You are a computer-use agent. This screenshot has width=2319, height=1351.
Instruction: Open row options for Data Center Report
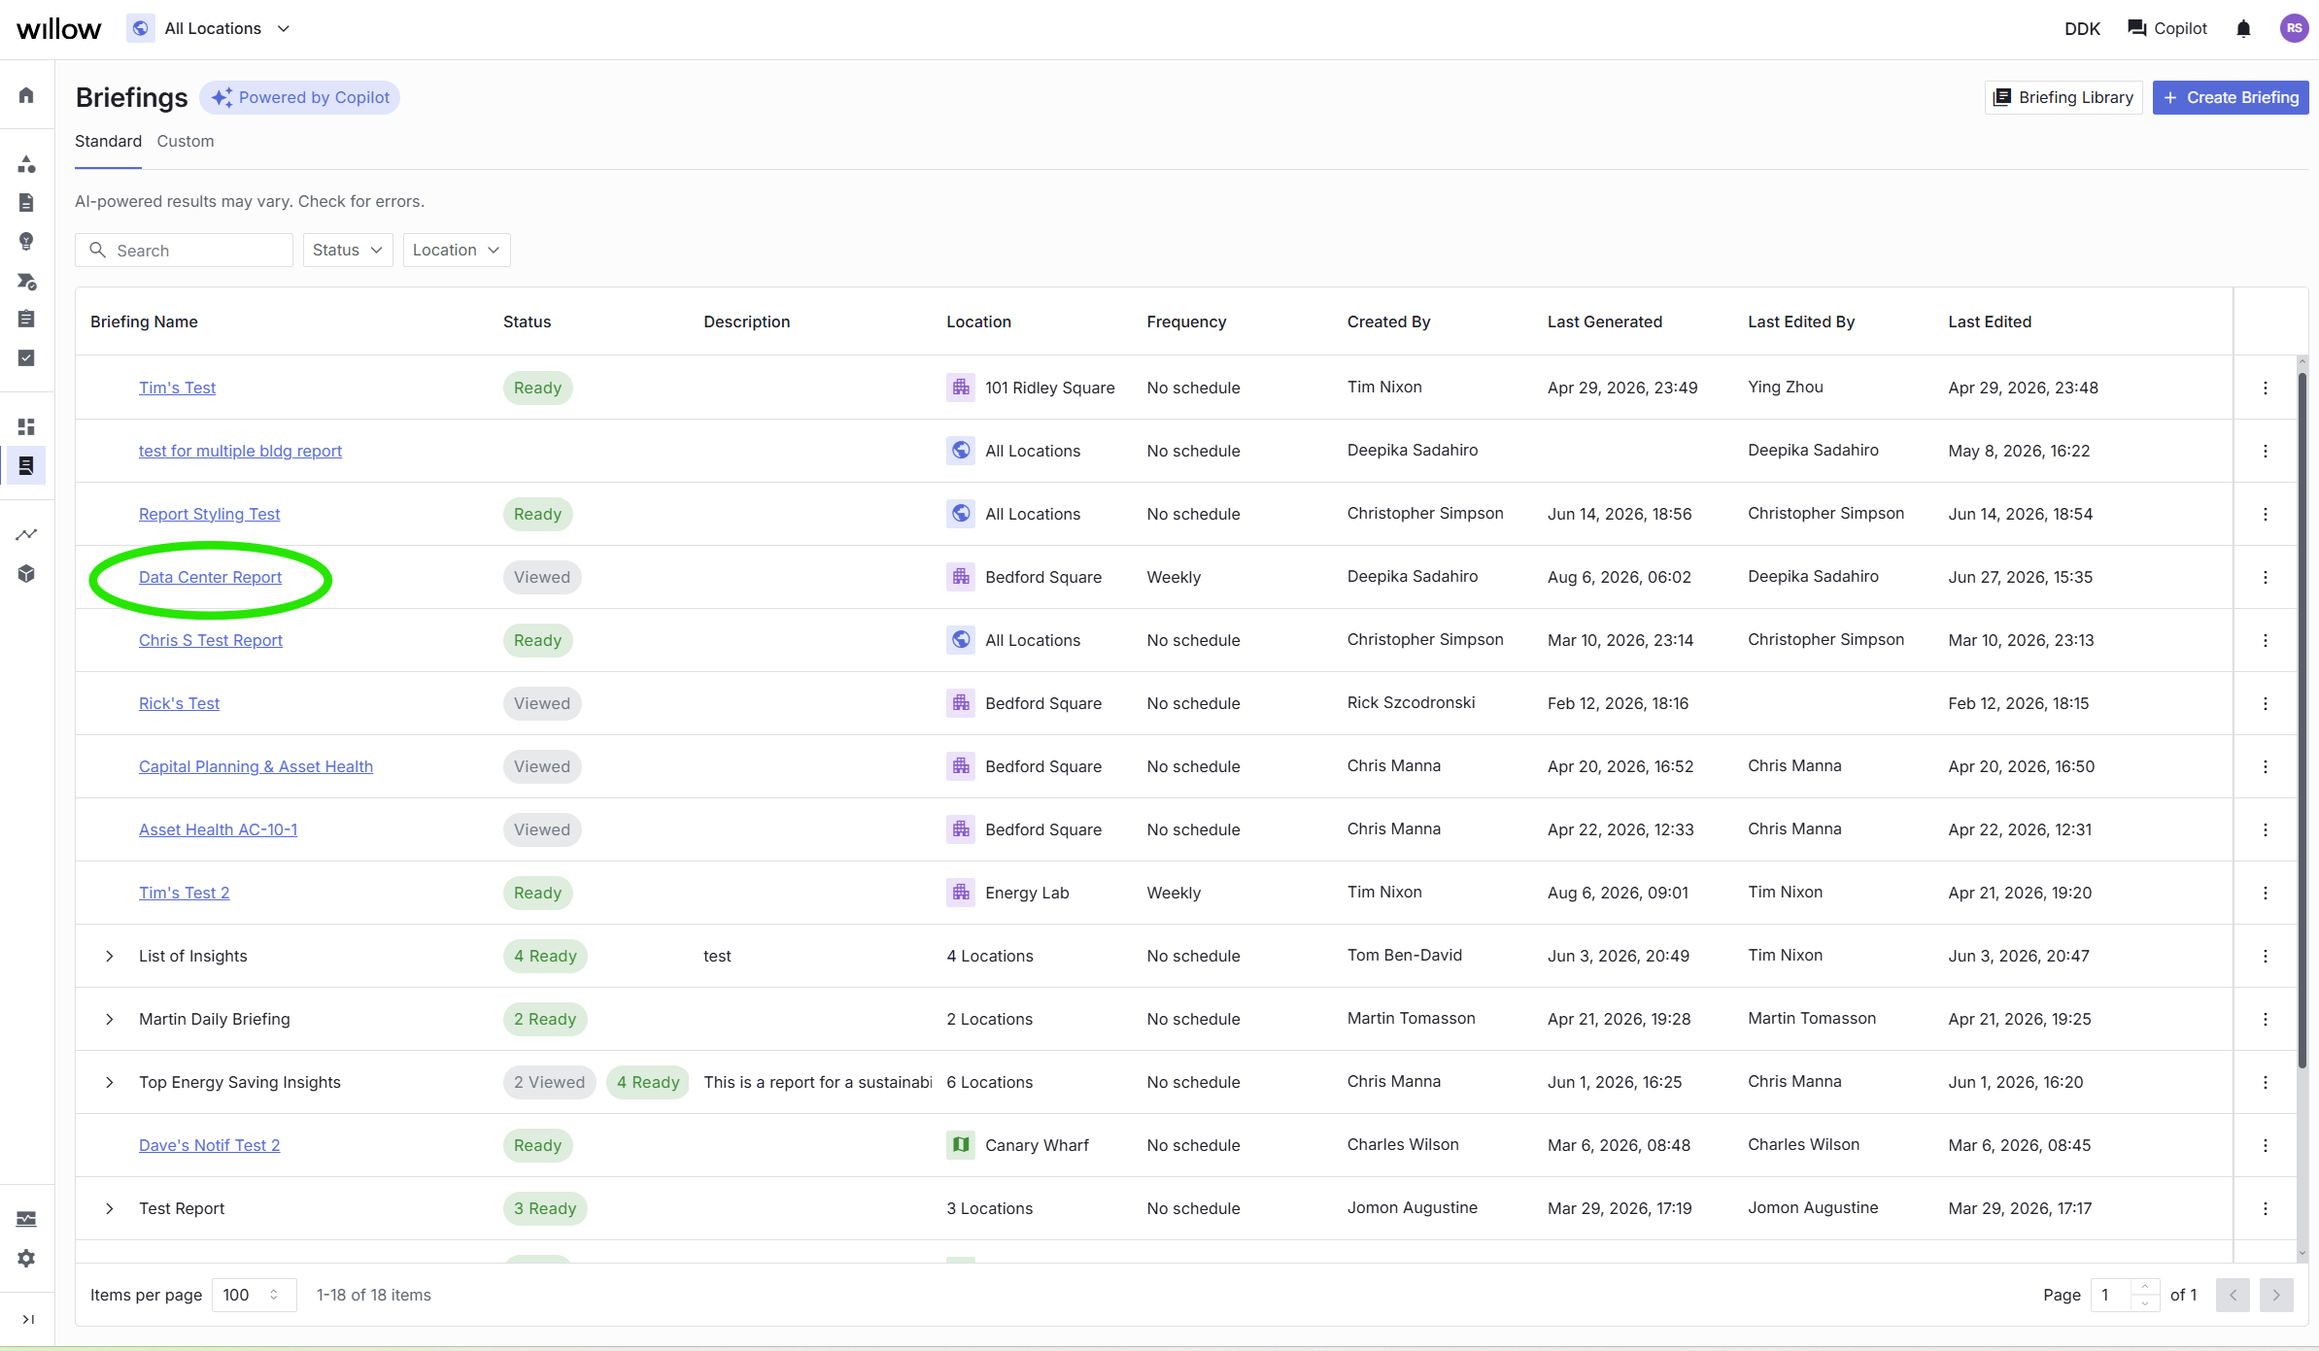coord(2266,577)
